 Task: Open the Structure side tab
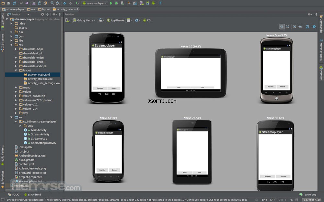(3, 42)
